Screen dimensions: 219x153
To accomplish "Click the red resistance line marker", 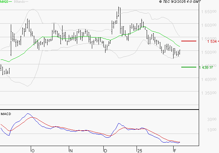I will click(x=189, y=41).
